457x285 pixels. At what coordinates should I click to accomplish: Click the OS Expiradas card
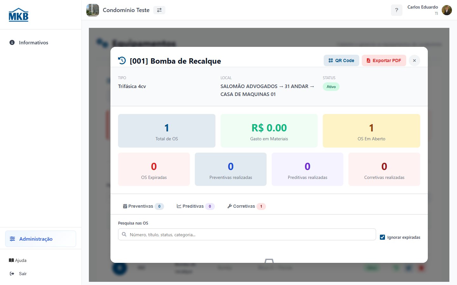click(154, 169)
